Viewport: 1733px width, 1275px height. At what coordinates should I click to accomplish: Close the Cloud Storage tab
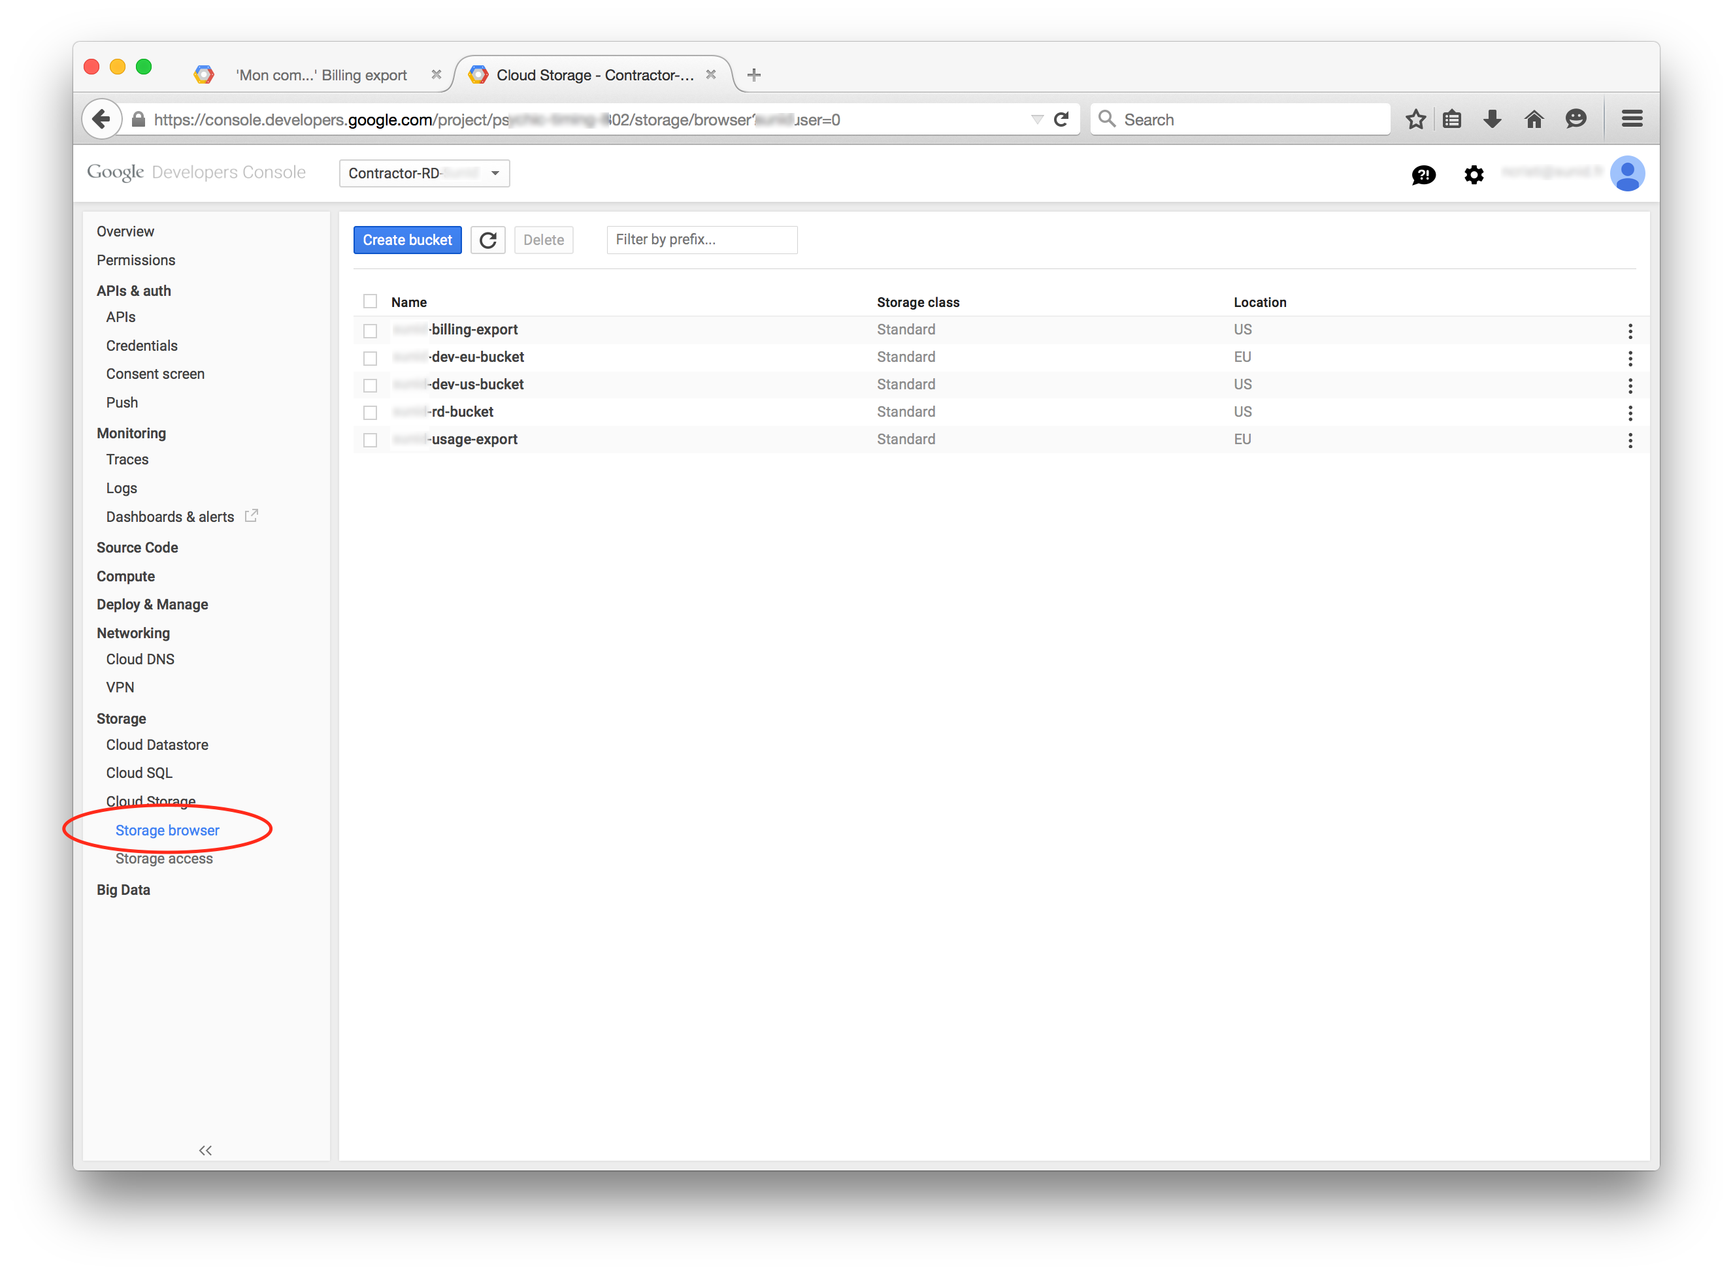[x=710, y=74]
